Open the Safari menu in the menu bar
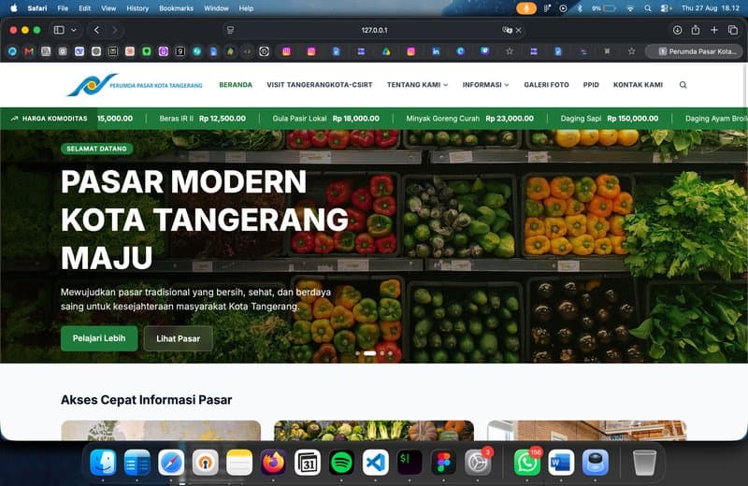This screenshot has width=748, height=486. pos(37,8)
